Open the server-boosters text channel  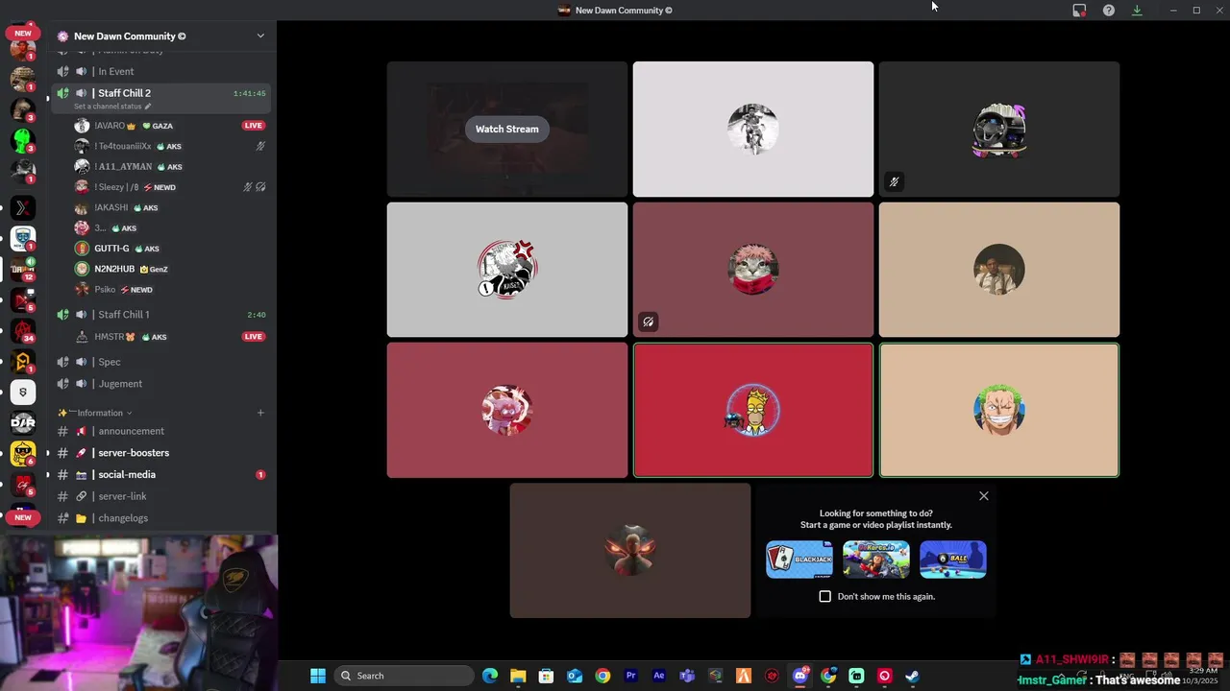coord(160,453)
